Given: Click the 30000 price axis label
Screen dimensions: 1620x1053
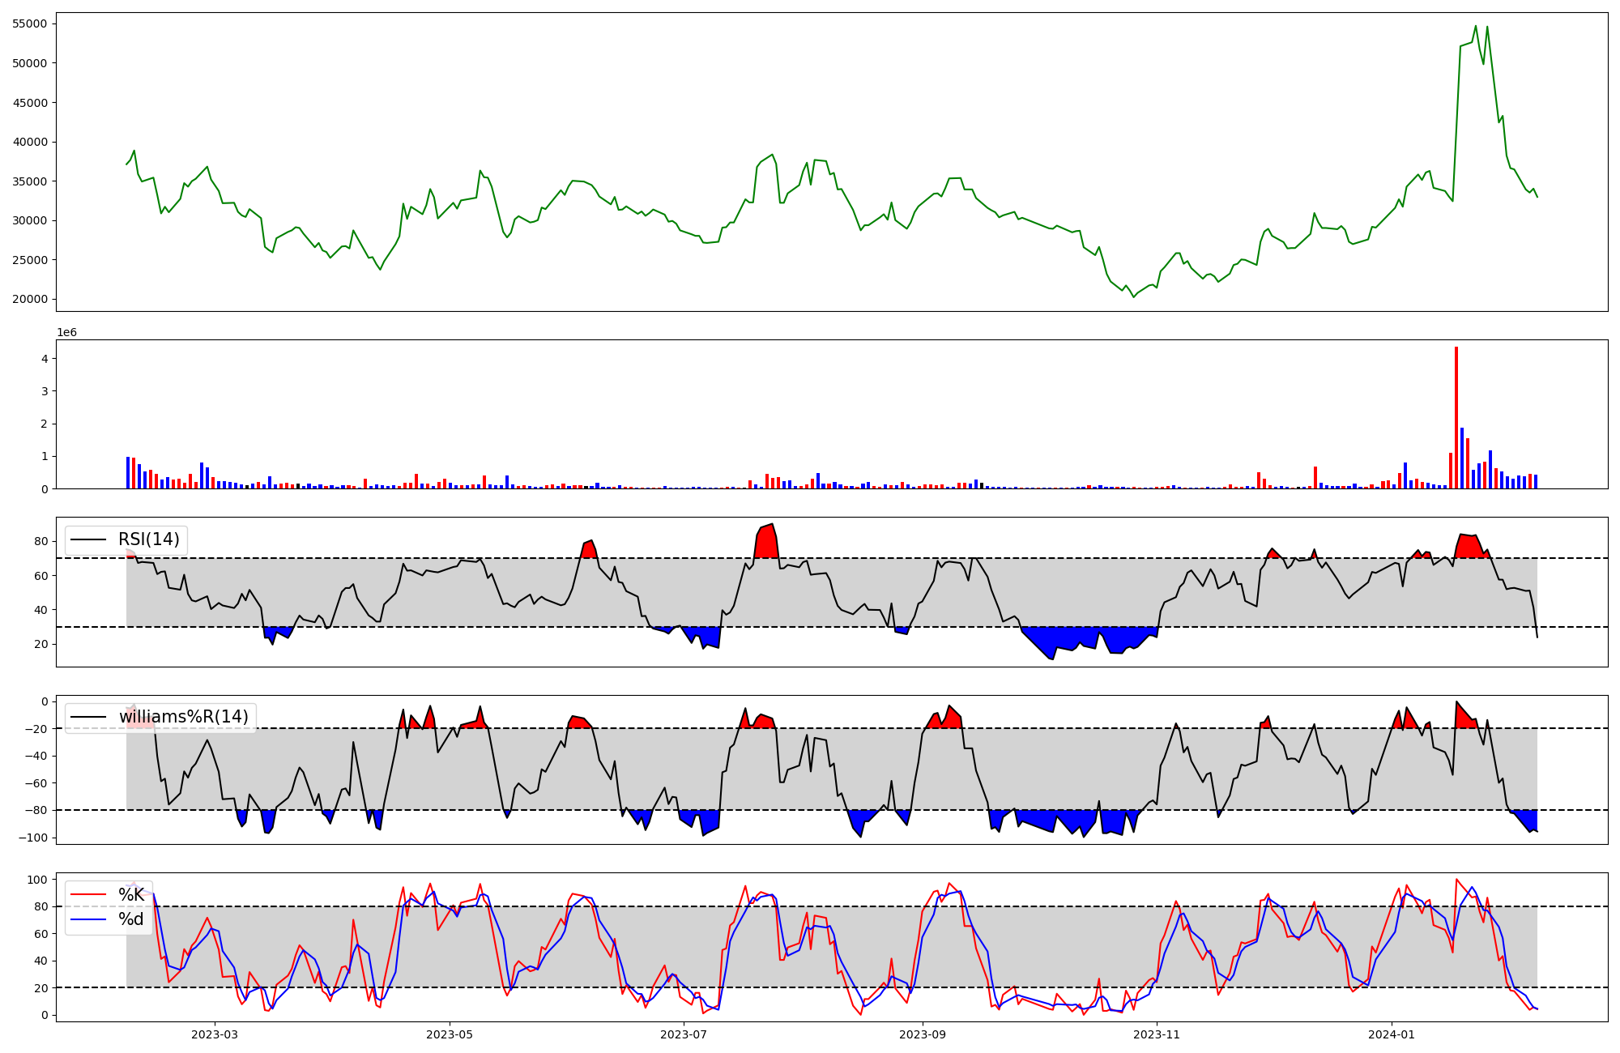Looking at the screenshot, I should [30, 220].
